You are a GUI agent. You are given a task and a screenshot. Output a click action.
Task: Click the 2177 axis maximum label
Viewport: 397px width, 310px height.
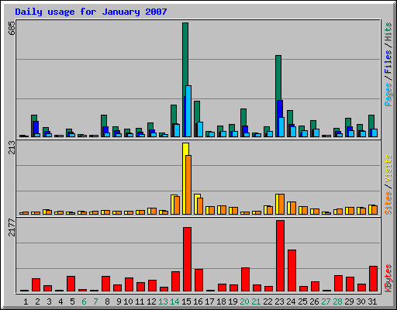click(12, 228)
